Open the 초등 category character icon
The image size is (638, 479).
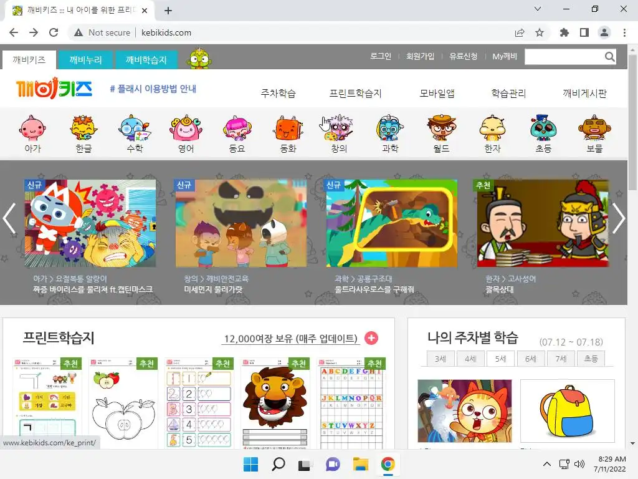[543, 128]
